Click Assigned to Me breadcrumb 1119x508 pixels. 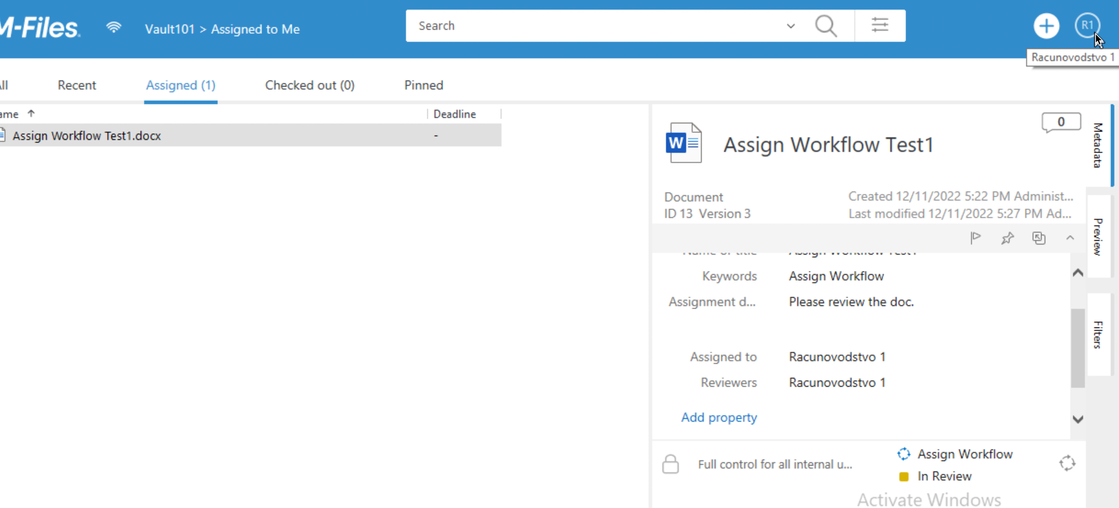pyautogui.click(x=255, y=29)
